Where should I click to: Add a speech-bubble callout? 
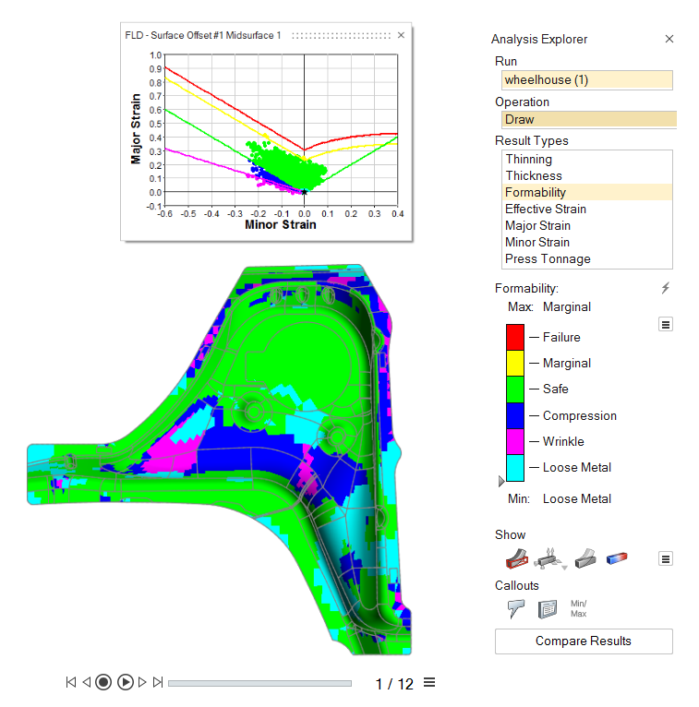pos(515,608)
